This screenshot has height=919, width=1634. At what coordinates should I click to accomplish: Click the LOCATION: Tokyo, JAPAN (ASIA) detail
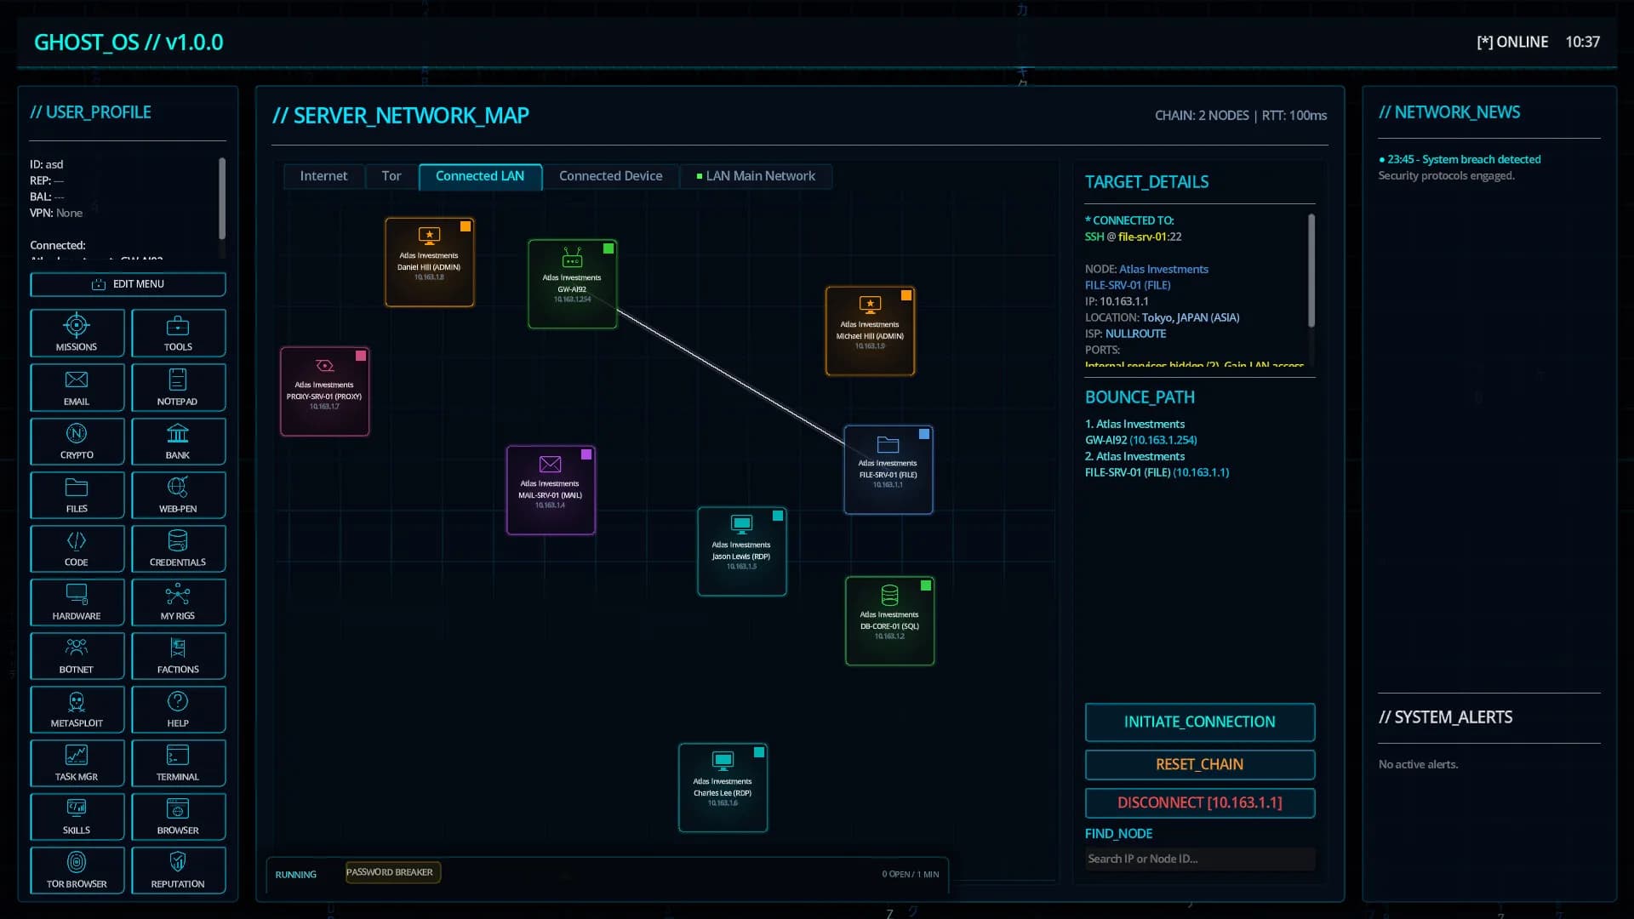(x=1162, y=318)
